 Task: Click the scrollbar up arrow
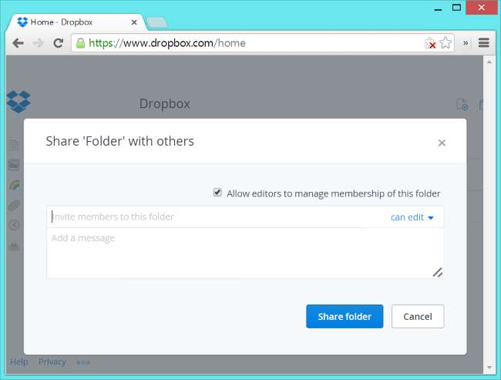coord(489,62)
